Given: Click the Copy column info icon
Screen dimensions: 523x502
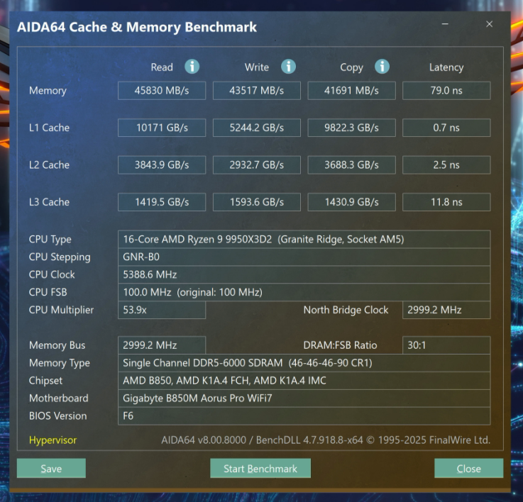Looking at the screenshot, I should (x=382, y=67).
